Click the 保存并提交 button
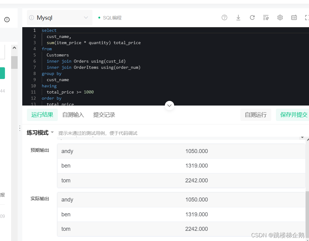Viewport: 309px width, 241px height. (x=292, y=115)
